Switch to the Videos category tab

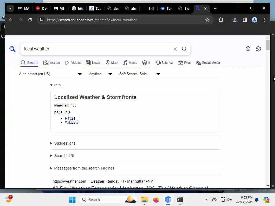[73, 63]
